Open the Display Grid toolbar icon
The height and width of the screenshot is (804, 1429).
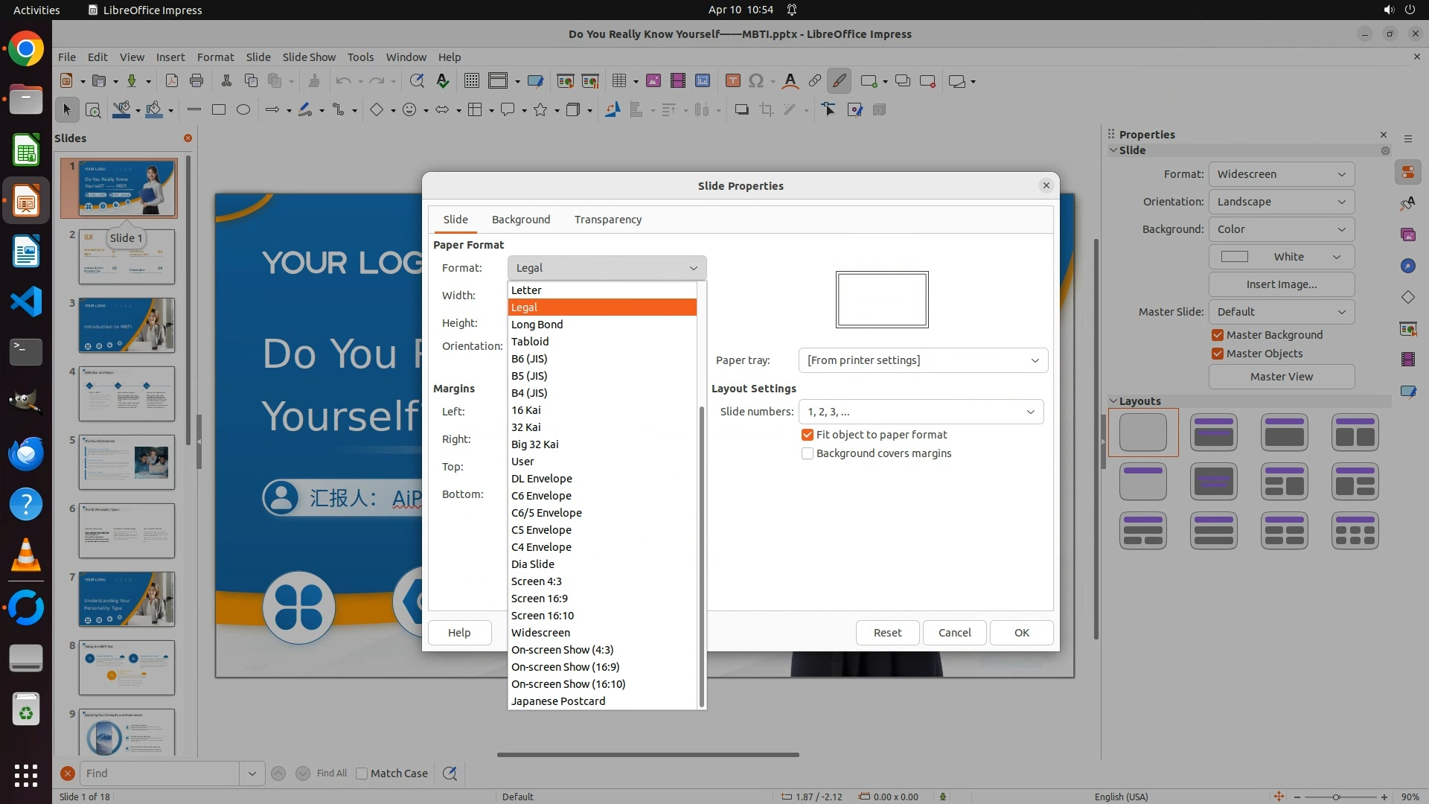pos(471,81)
